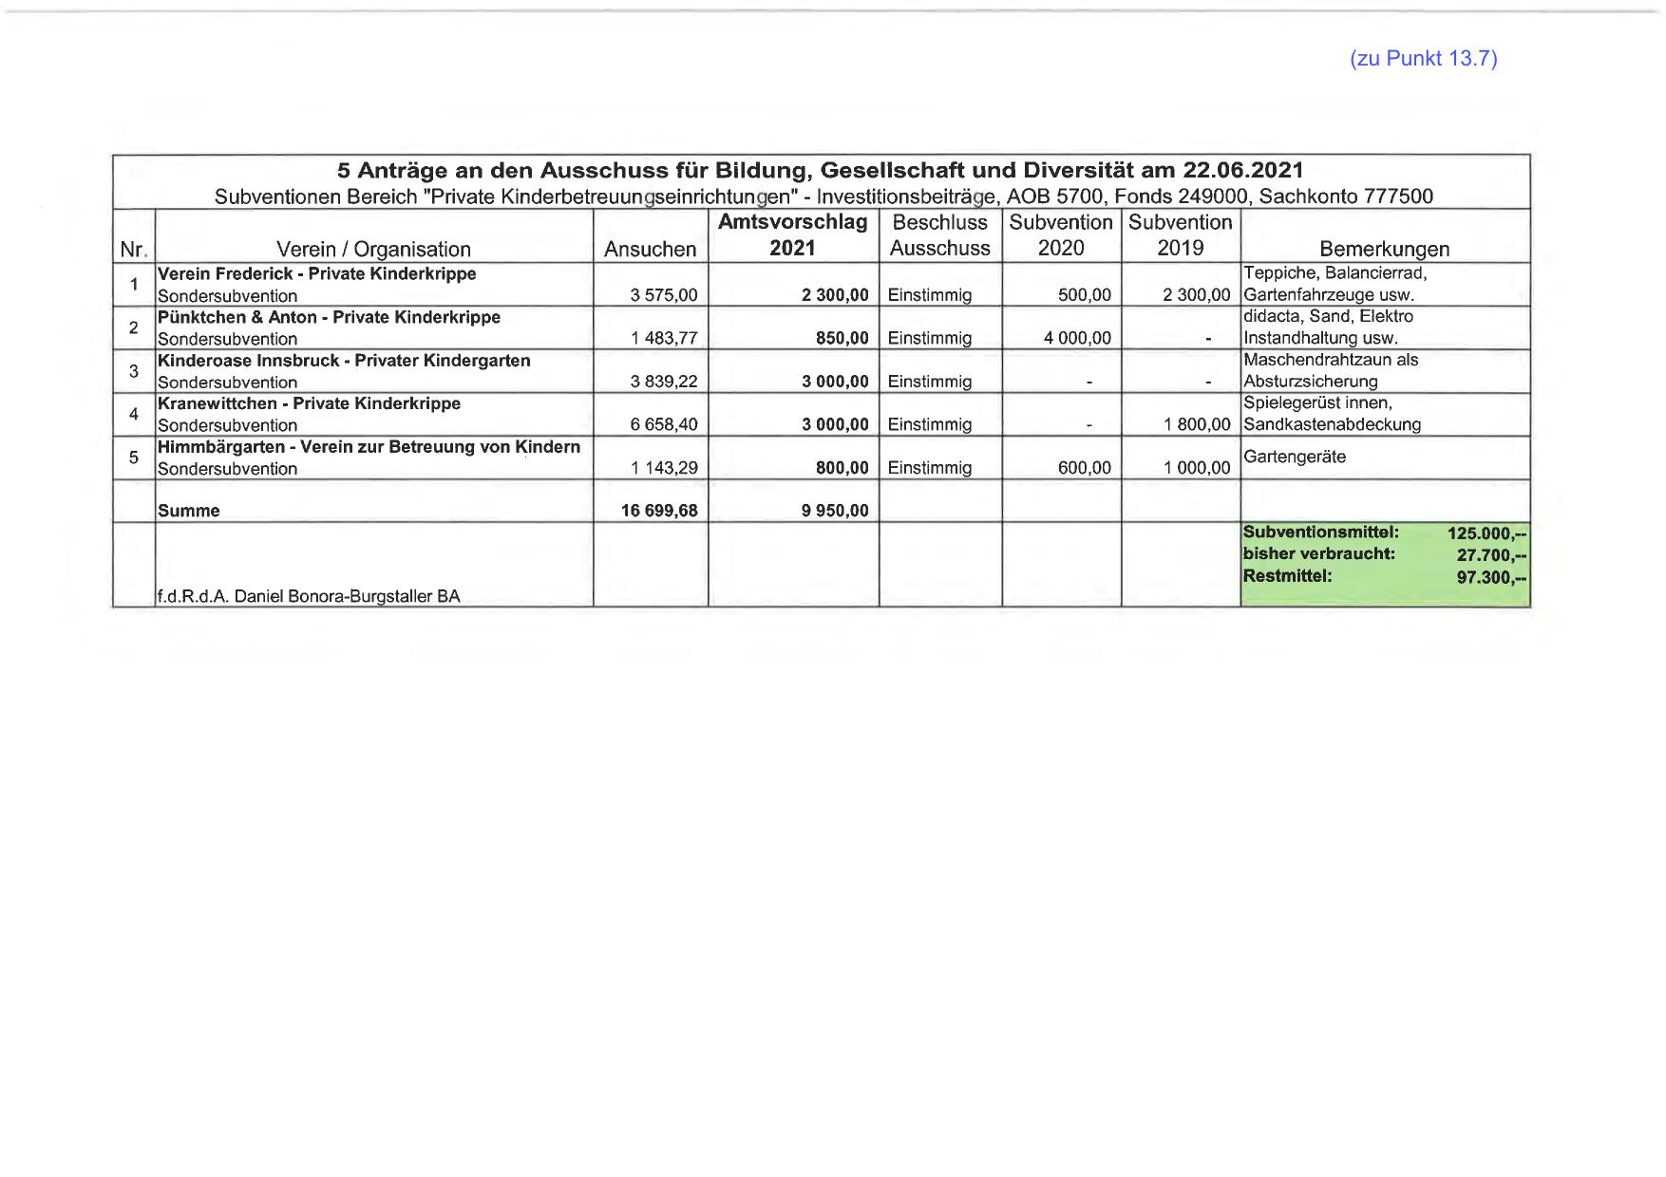Click the "Amtsvorschlag 2021" column header
Screen dimensions: 1666x1177
tap(792, 235)
